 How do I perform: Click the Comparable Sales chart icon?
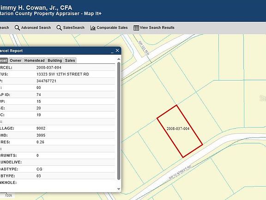[x=93, y=28]
